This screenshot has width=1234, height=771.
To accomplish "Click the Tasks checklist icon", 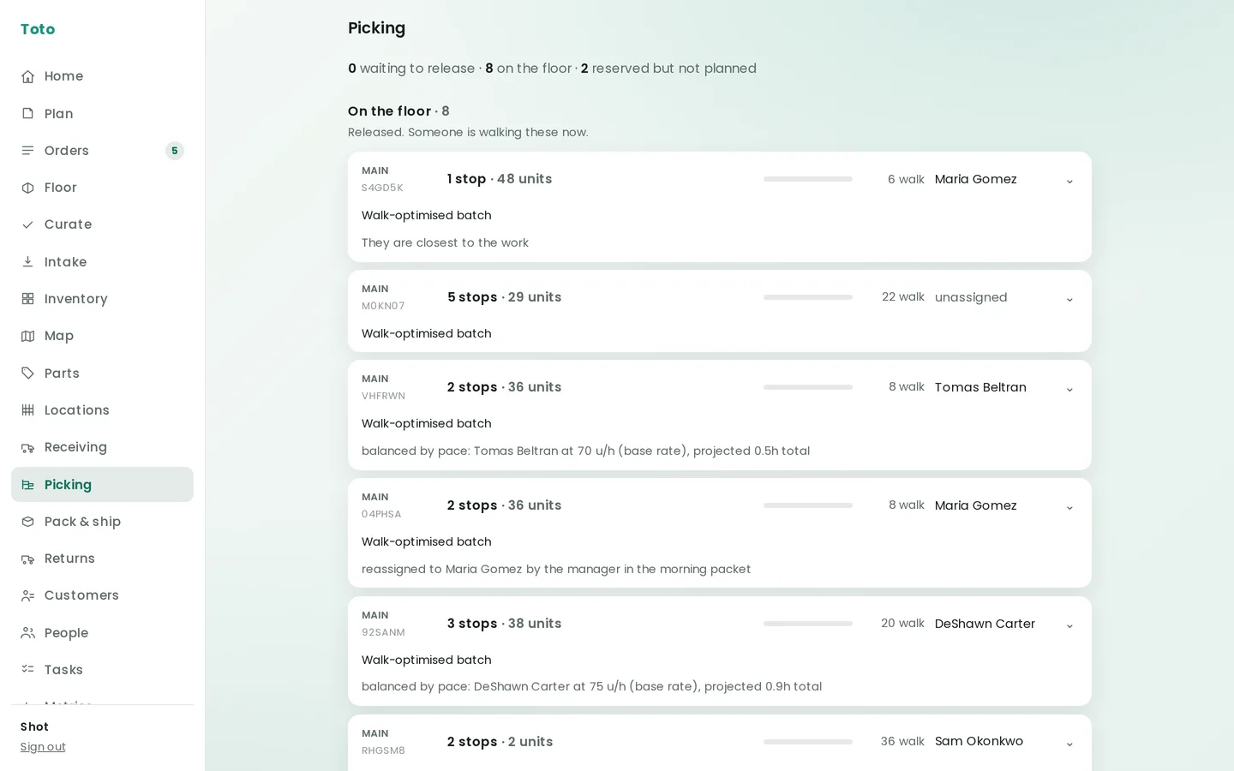I will 27,670.
